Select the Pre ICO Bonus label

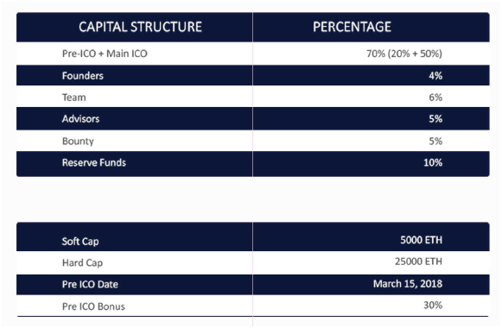[x=93, y=306]
